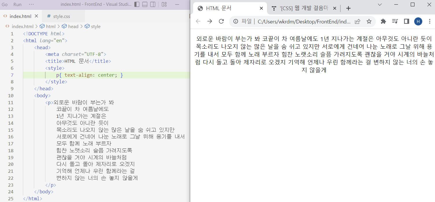435x202 pixels.
Task: Open Chrome extensions puzzle icon
Action: pyautogui.click(x=383, y=21)
